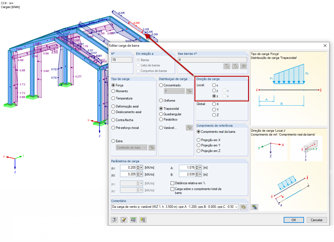Click the graphic view settings icon below diagram
Screen dimensions: 334x242
[x=255, y=207]
